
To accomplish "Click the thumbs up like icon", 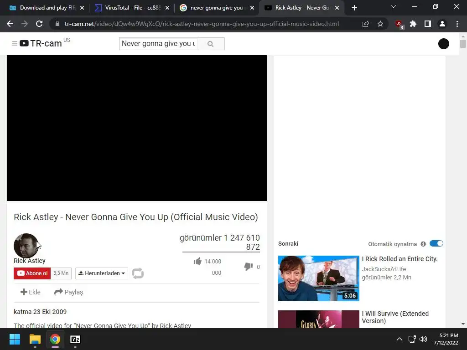I will [x=197, y=261].
